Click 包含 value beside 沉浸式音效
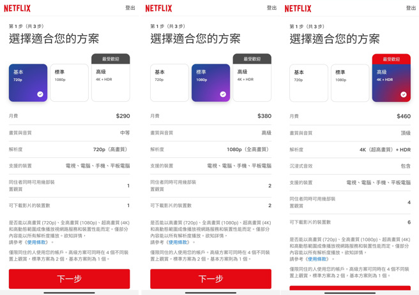The width and height of the screenshot is (419, 295). point(406,166)
